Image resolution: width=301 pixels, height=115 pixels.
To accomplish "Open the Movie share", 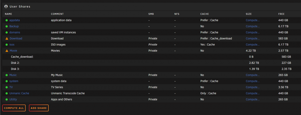I will [x=13, y=51].
